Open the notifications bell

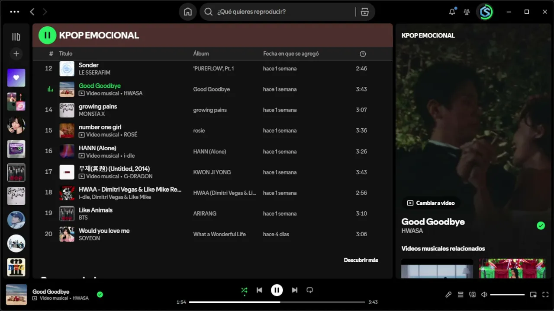click(x=452, y=12)
